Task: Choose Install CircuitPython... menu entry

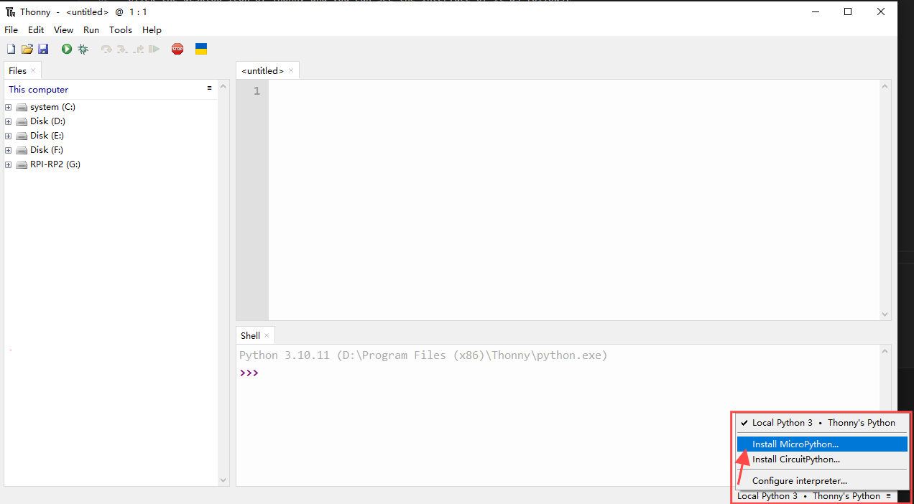Action: pyautogui.click(x=822, y=459)
